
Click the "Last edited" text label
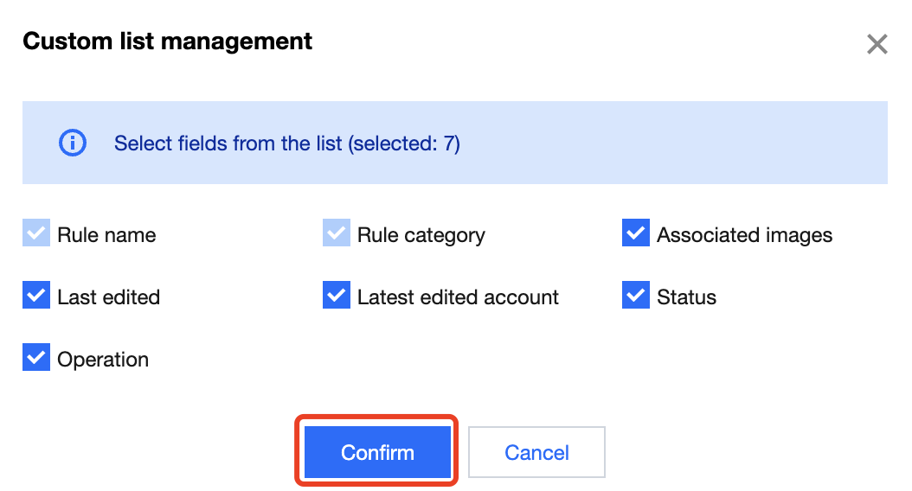[108, 297]
